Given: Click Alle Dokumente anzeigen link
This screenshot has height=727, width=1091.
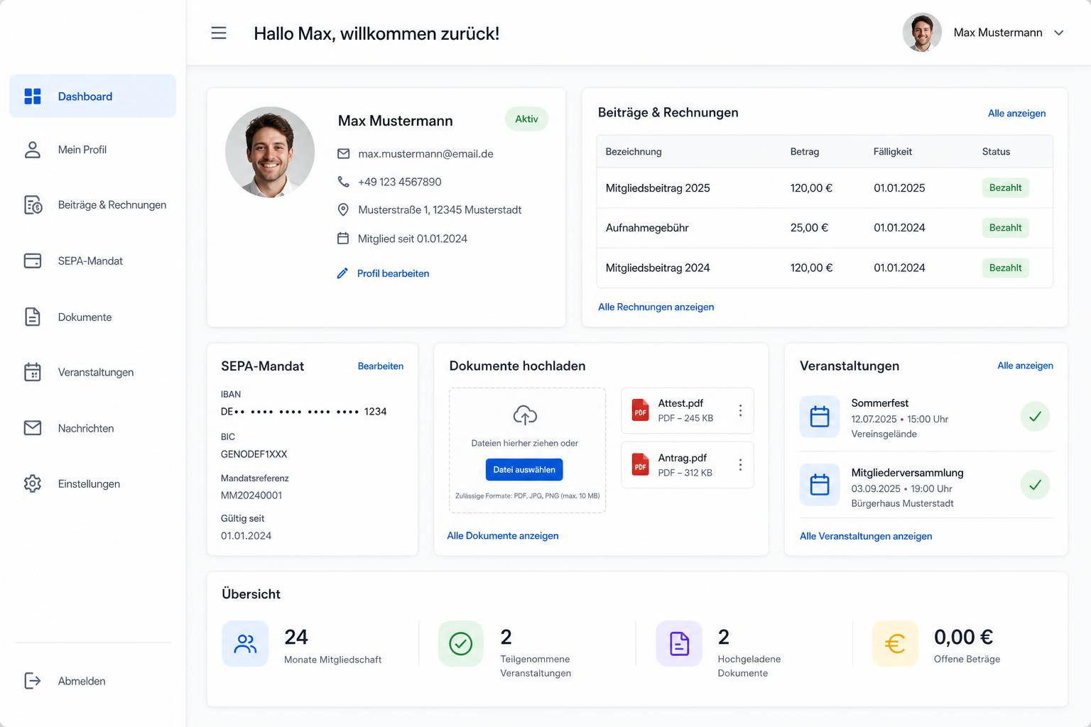Looking at the screenshot, I should coord(503,536).
